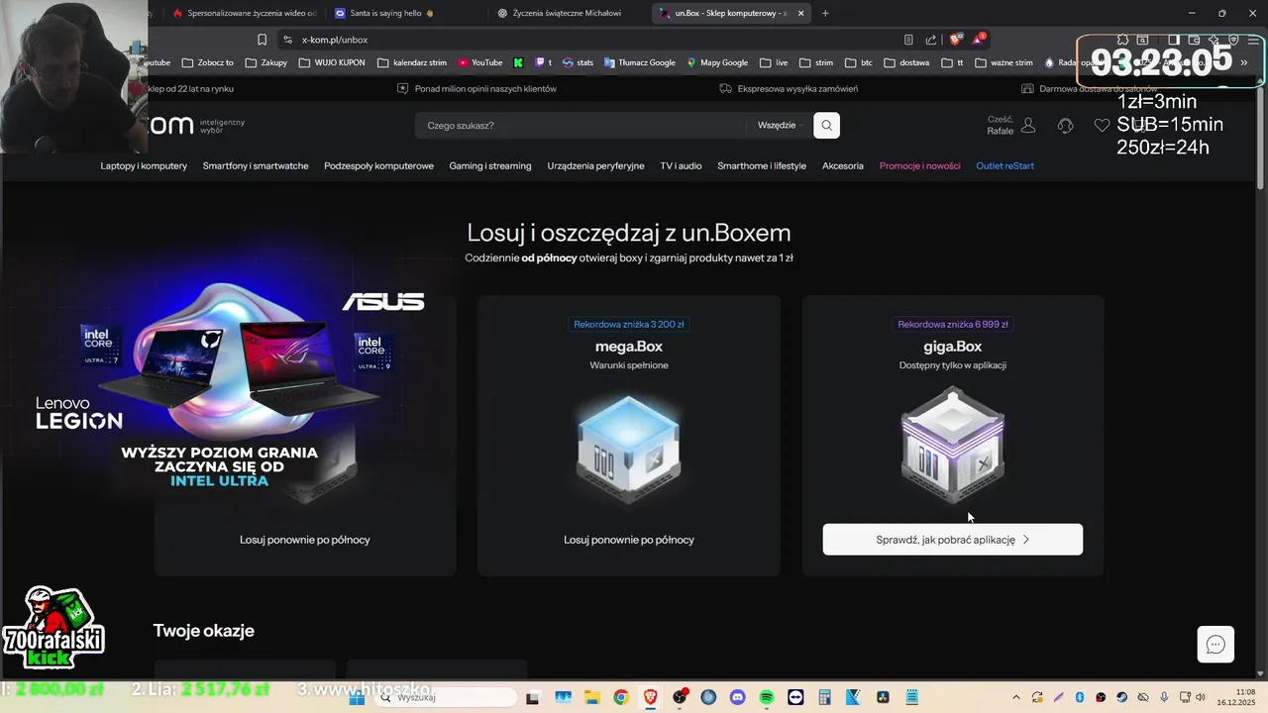Image resolution: width=1268 pixels, height=713 pixels.
Task: Open the wishlist heart icon
Action: (1102, 126)
